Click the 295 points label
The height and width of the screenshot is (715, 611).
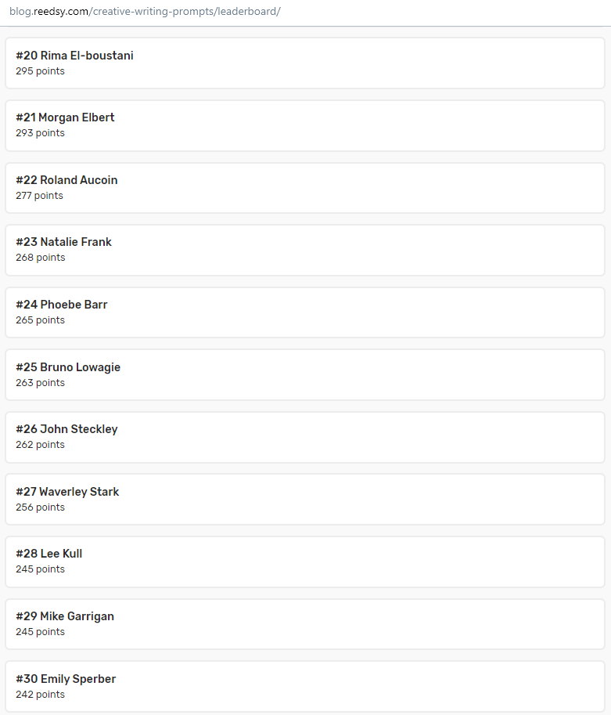click(x=40, y=71)
